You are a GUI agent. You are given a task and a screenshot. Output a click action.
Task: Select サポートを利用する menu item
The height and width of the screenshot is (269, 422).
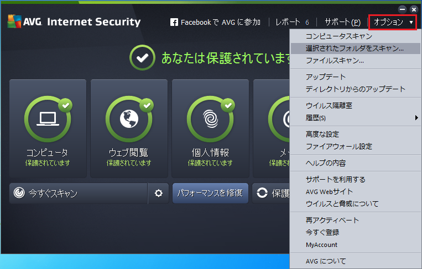click(x=356, y=179)
